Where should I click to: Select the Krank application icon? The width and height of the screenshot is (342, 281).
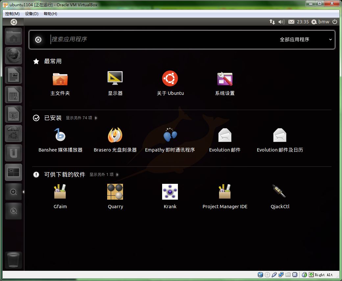click(170, 192)
